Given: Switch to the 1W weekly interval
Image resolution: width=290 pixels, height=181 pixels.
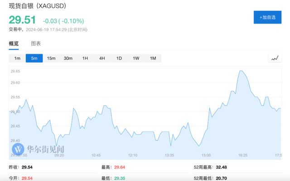Looking at the screenshot, I should pos(136,58).
